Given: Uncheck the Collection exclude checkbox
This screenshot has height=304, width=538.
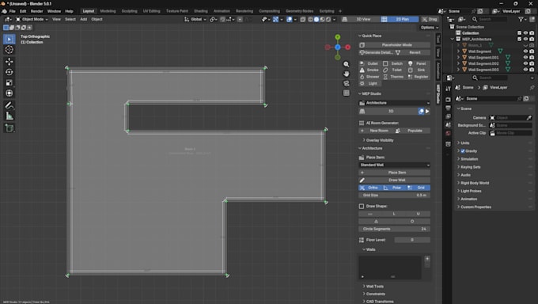Looking at the screenshot, I should coord(519,33).
